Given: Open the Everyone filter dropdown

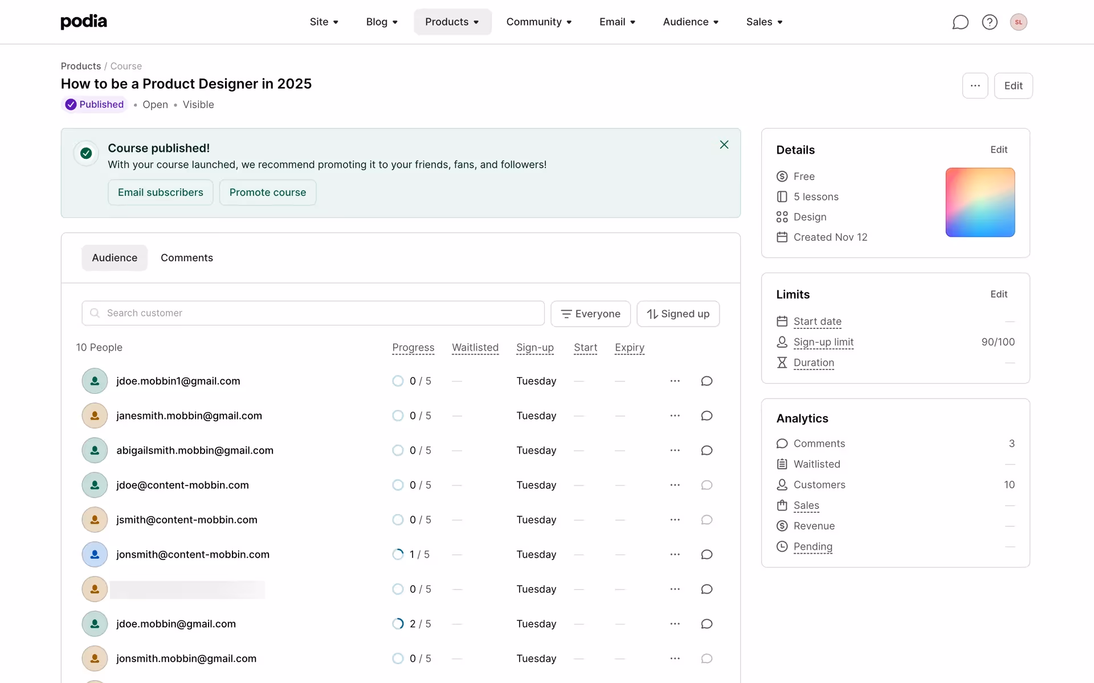Looking at the screenshot, I should [x=590, y=314].
